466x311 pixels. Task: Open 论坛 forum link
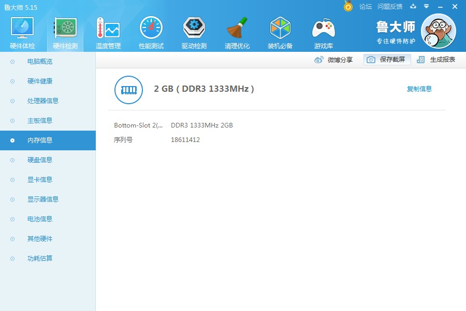366,7
